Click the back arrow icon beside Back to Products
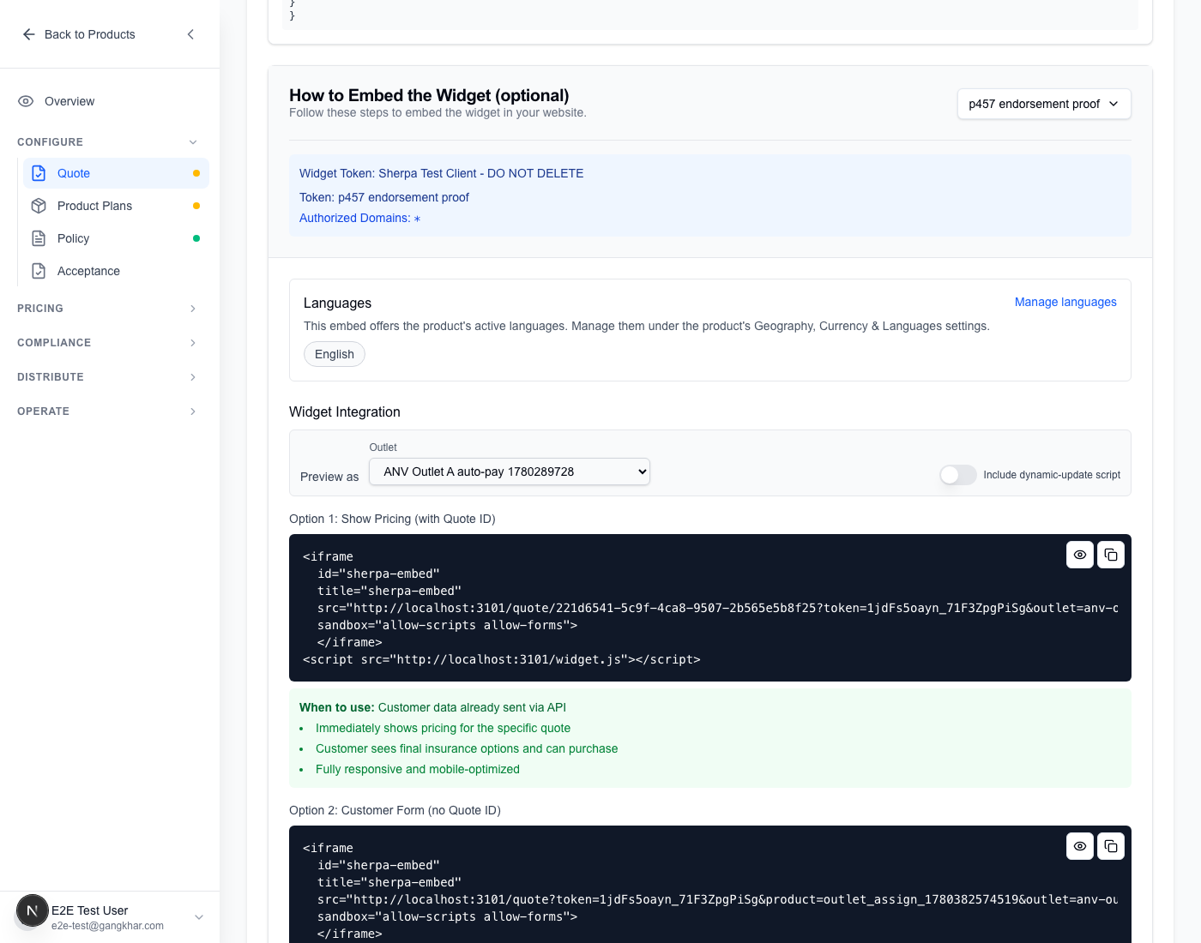Viewport: 1201px width, 943px height. point(29,34)
